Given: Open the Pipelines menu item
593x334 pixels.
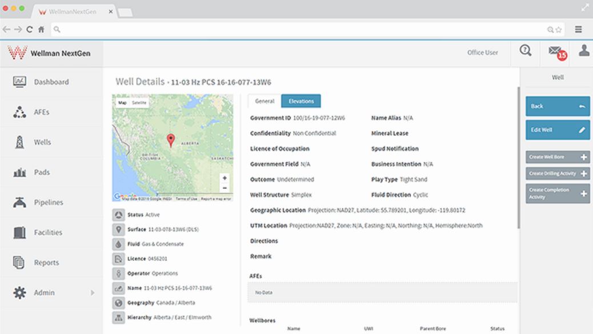Looking at the screenshot, I should tap(51, 202).
